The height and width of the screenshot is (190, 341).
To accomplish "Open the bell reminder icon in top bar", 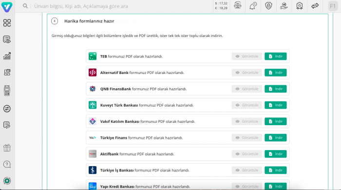I will pyautogui.click(x=253, y=6).
